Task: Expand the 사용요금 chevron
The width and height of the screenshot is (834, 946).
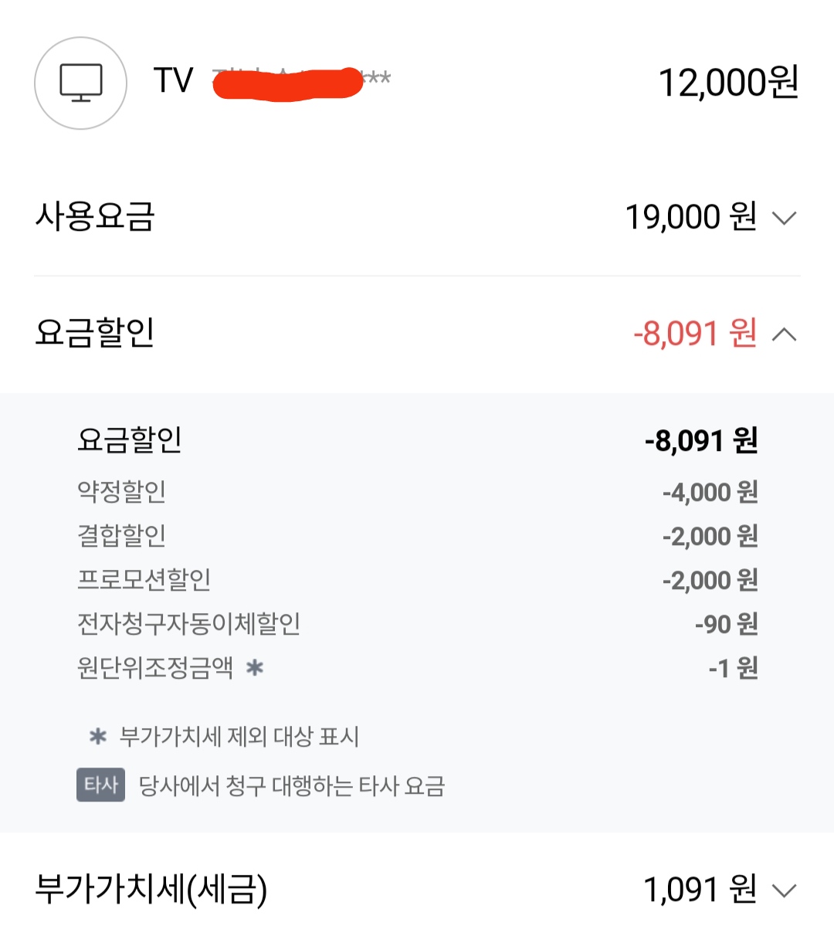Action: (x=784, y=219)
